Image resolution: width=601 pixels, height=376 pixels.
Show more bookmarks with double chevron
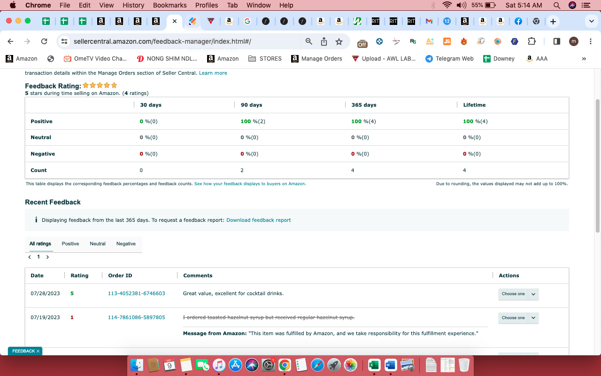point(584,59)
